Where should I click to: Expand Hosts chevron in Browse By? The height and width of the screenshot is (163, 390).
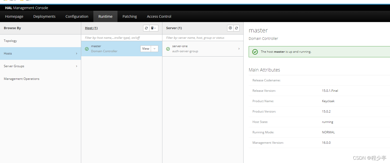click(77, 53)
